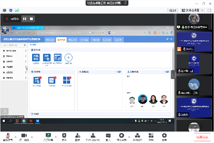Click the page vertical scrollbar in shared browser
The image size is (214, 143).
[x=173, y=82]
